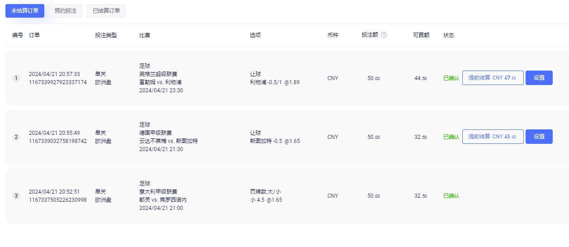Click 设置 for the 斯图加特 bet
The width and height of the screenshot is (569, 247).
click(x=539, y=137)
